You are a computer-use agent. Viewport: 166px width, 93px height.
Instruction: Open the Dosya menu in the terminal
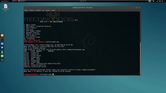coord(26,10)
